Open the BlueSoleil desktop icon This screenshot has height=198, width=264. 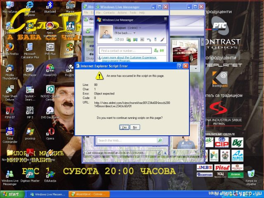(x=50, y=7)
